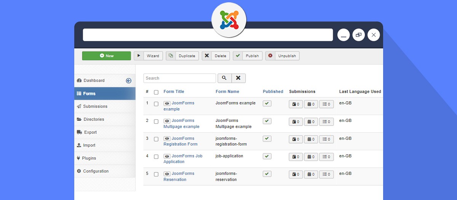Screen dimensions: 457x200
Task: Preview Job Application via eye icon
Action: (x=167, y=156)
